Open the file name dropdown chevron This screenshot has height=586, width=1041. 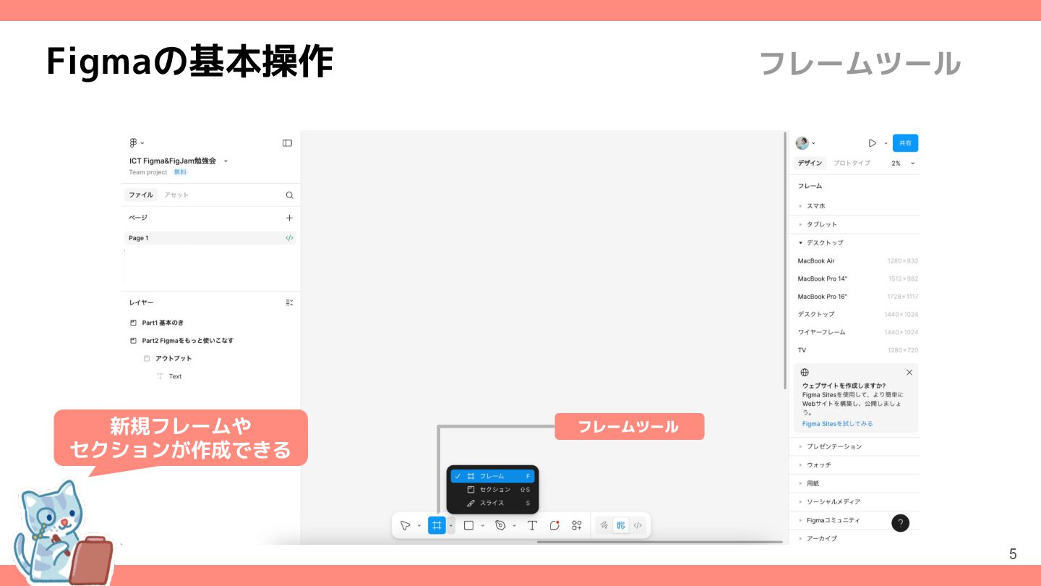tap(226, 161)
